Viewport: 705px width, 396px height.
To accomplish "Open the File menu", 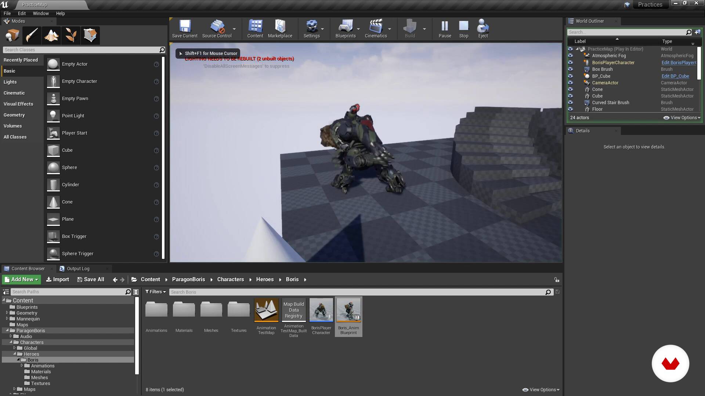I will pos(7,13).
